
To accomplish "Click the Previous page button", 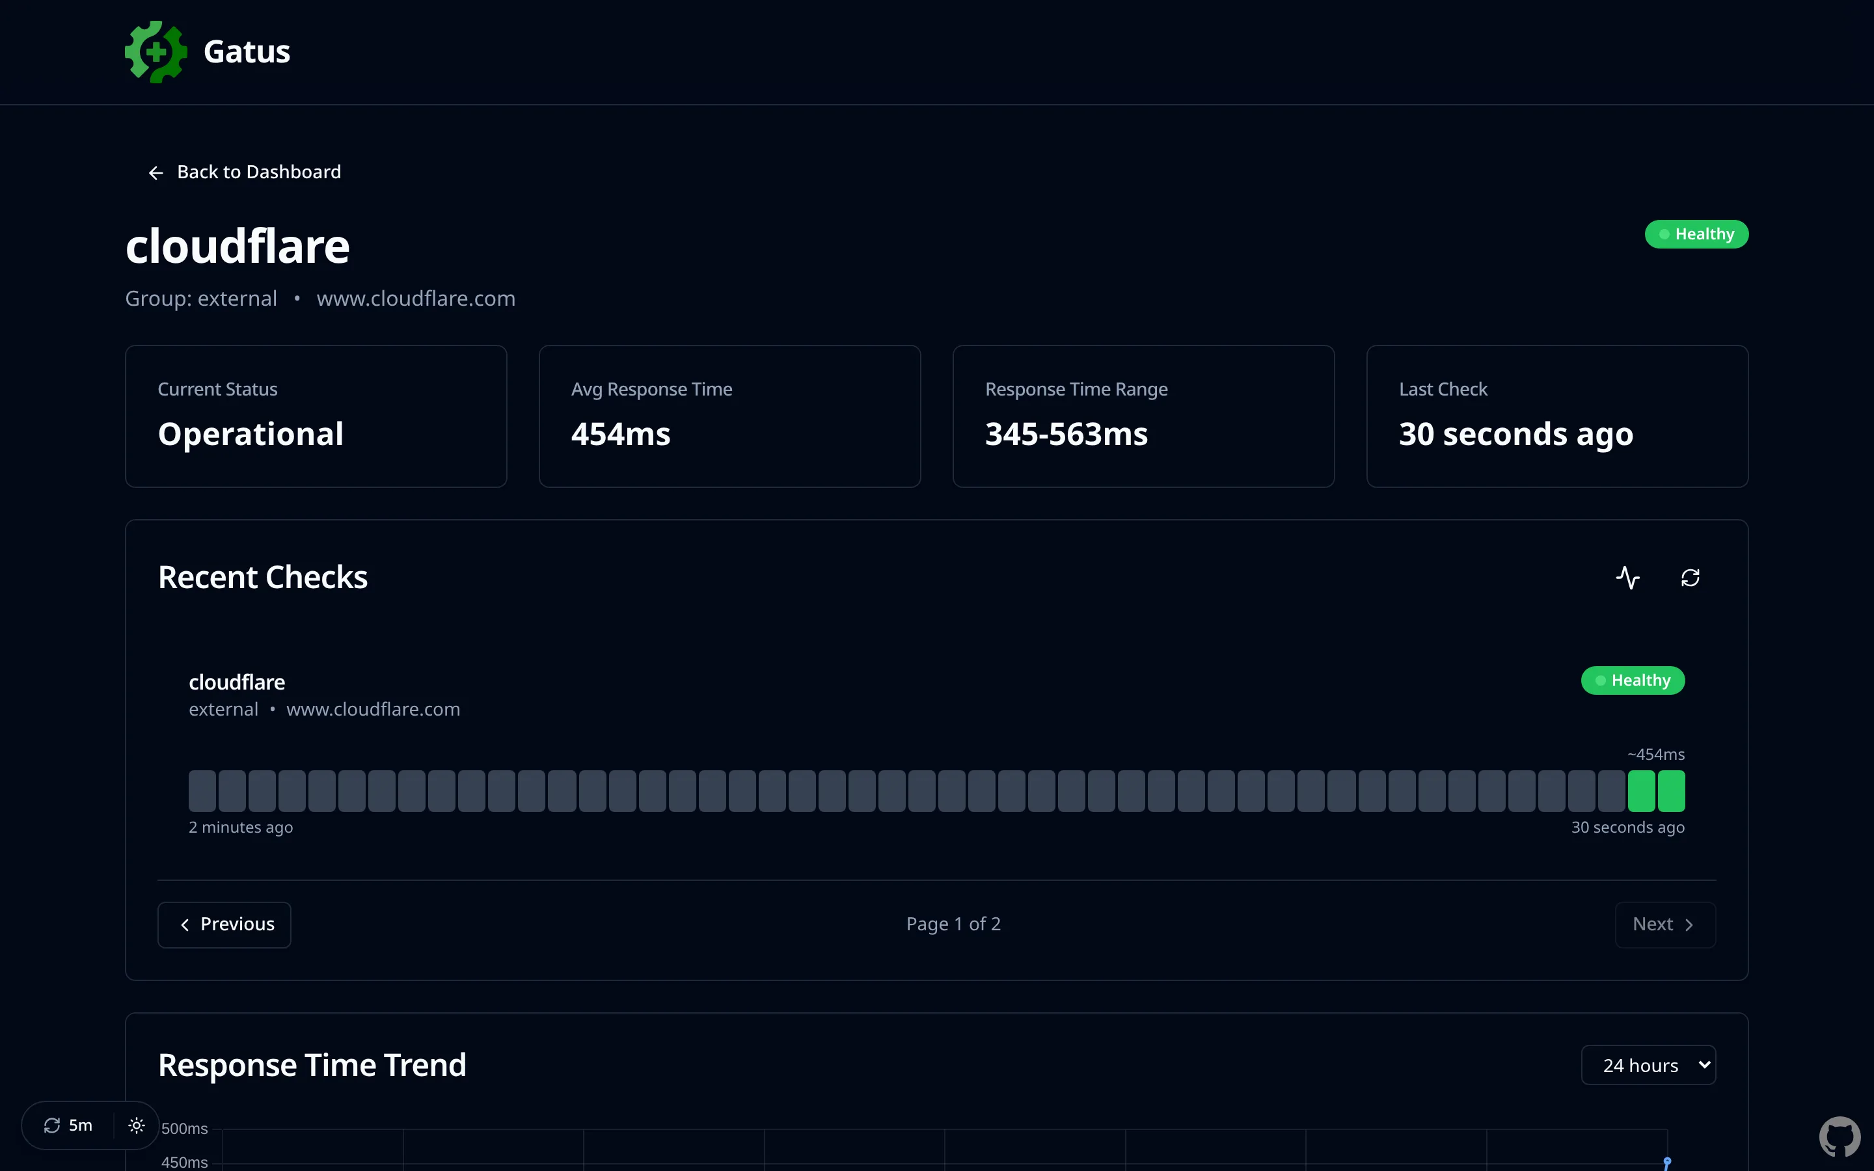I will point(224,924).
